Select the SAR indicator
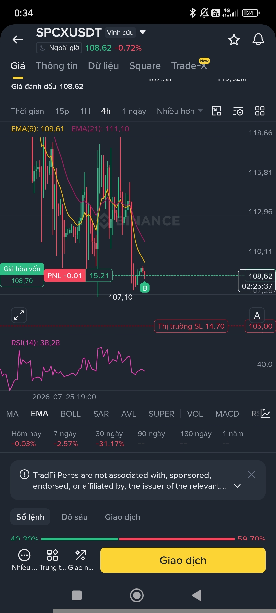 pyautogui.click(x=101, y=414)
